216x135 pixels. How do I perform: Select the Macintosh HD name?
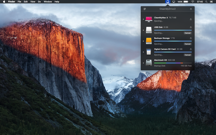160,60
